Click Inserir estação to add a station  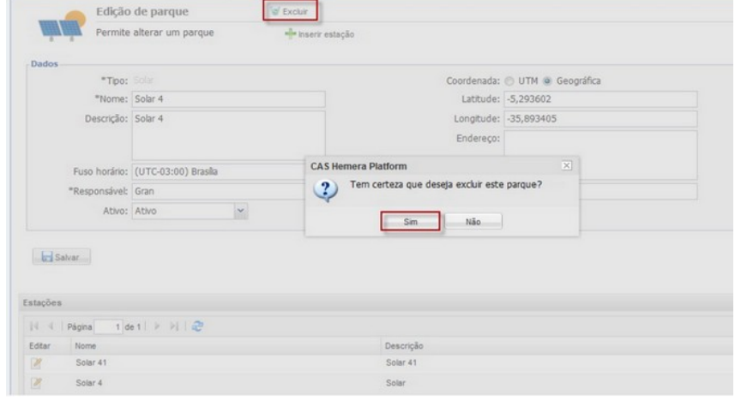point(320,34)
